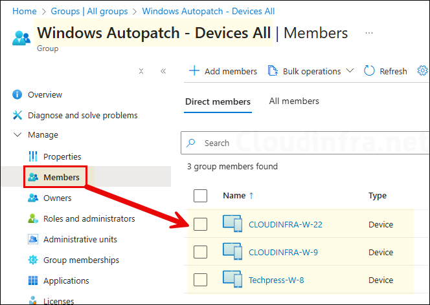Click the Applications grid icon
Image resolution: width=430 pixels, height=305 pixels.
(x=33, y=281)
